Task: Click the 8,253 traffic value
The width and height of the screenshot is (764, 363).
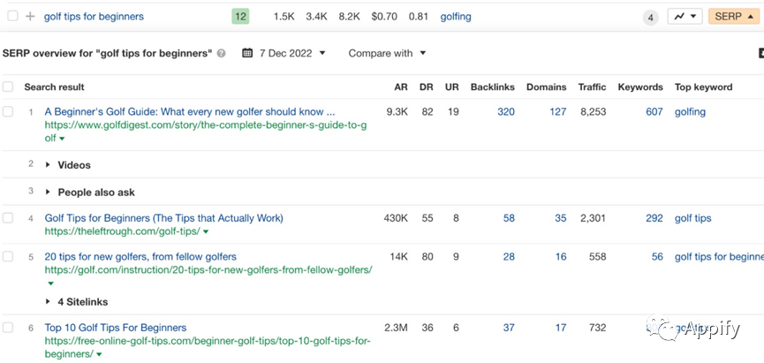Action: 593,111
